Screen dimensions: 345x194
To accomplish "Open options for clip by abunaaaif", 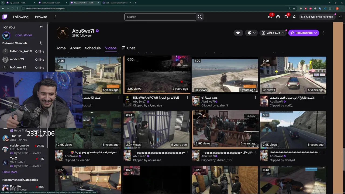I will tap(187, 152).
